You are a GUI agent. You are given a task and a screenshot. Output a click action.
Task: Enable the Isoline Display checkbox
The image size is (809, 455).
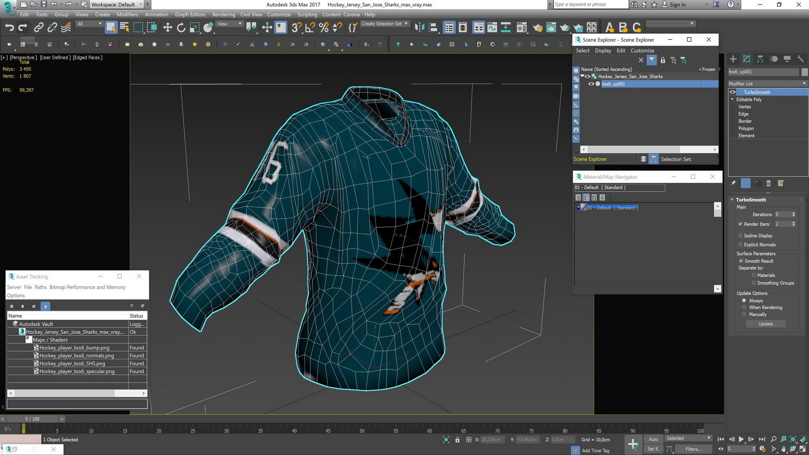pyautogui.click(x=740, y=236)
